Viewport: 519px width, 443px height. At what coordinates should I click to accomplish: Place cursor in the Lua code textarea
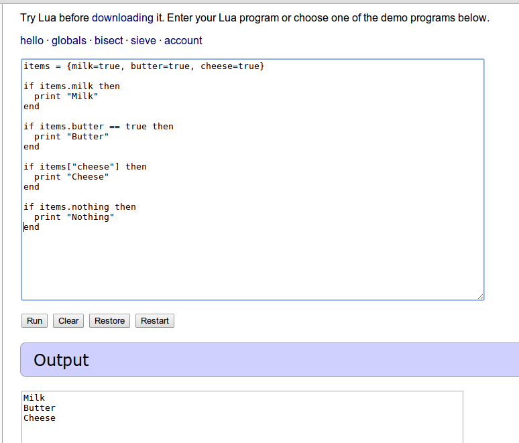coord(253,180)
